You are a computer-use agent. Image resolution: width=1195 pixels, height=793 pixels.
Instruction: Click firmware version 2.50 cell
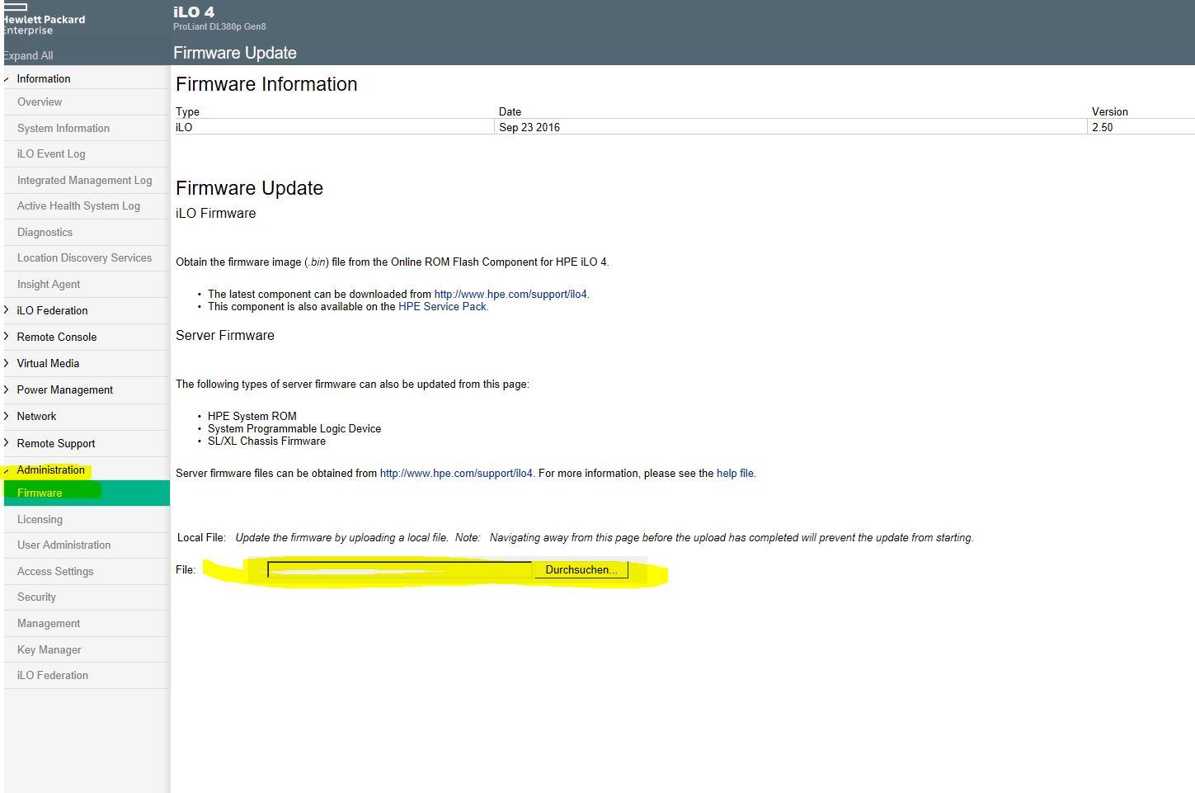(x=1103, y=127)
